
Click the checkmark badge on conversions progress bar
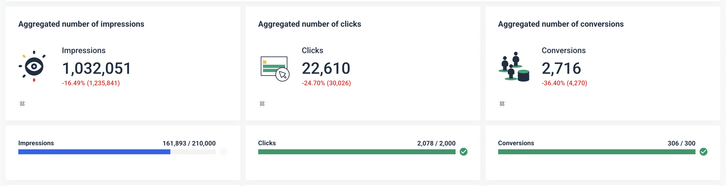click(704, 152)
